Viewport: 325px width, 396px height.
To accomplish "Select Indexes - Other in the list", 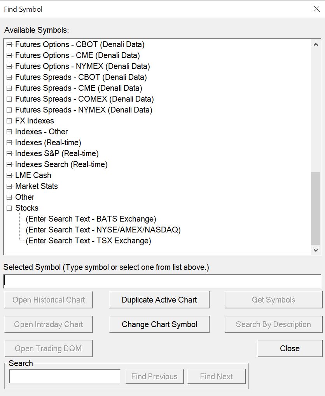I will pos(41,132).
